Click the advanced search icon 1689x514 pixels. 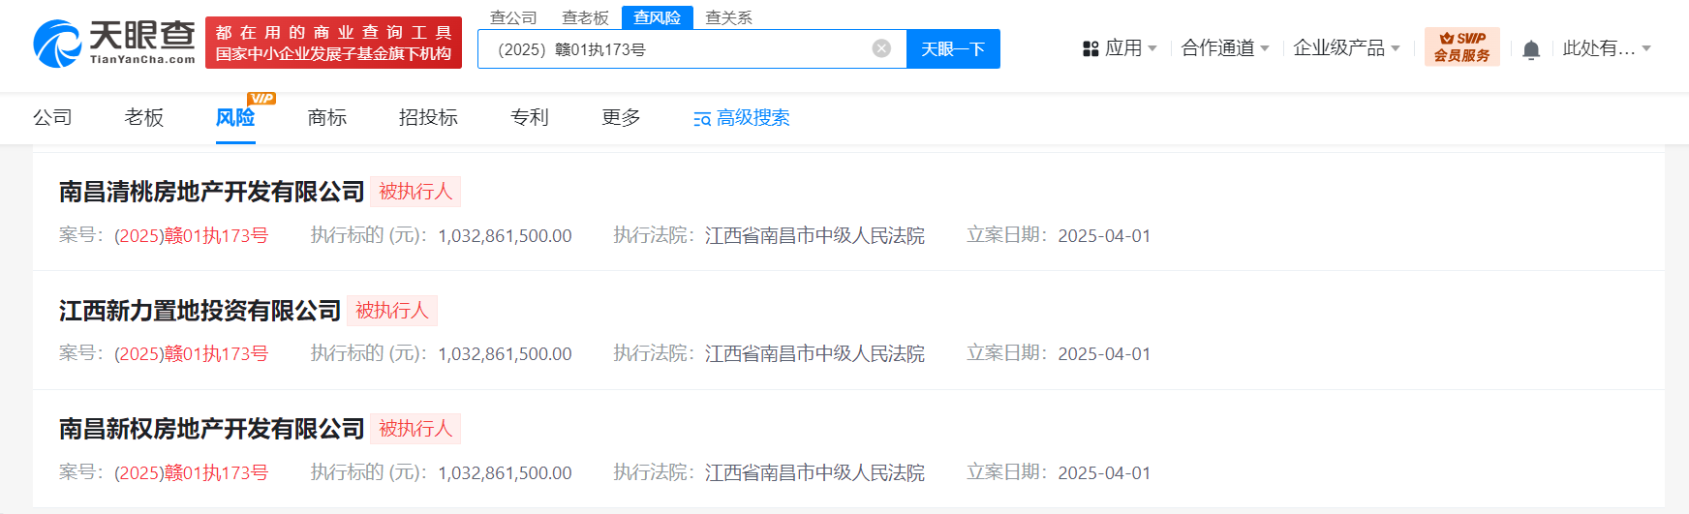point(702,119)
